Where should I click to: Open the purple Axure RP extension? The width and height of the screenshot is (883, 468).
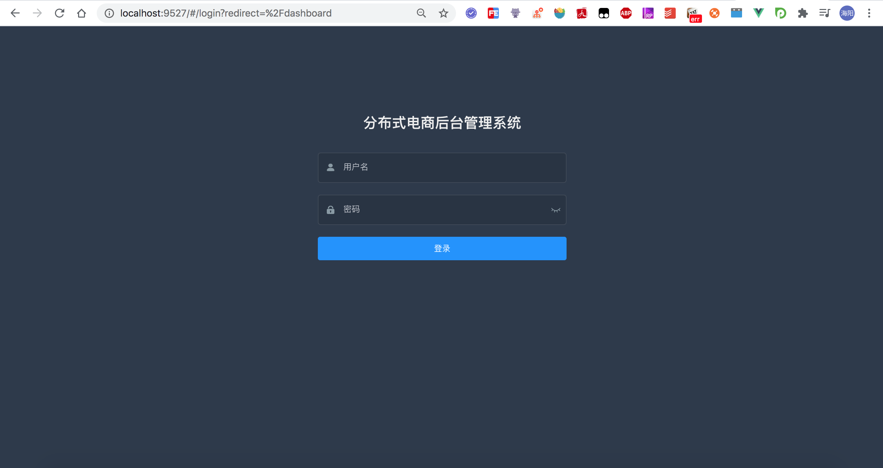coord(648,13)
